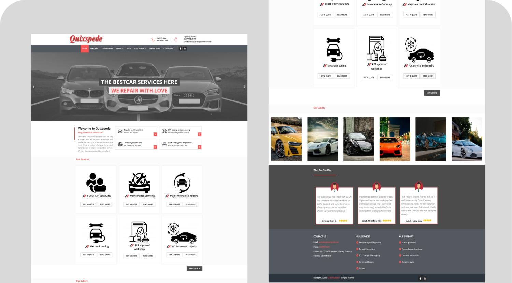Click the phone icon beside Call Us Now
The image size is (512, 283).
pos(153,40)
